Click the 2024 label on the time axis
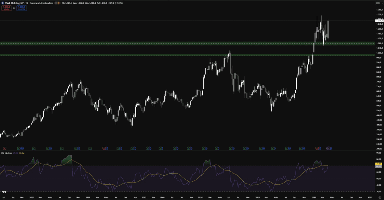The height and width of the screenshot is (200, 384). pos(200,196)
